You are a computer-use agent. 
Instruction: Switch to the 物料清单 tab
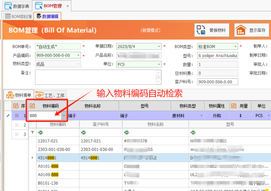point(19,95)
